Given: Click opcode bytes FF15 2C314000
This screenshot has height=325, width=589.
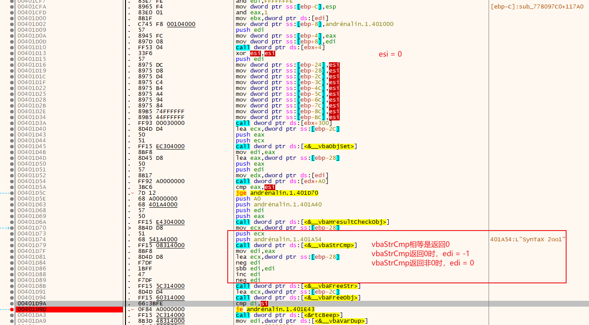Looking at the screenshot, I should [x=161, y=315].
